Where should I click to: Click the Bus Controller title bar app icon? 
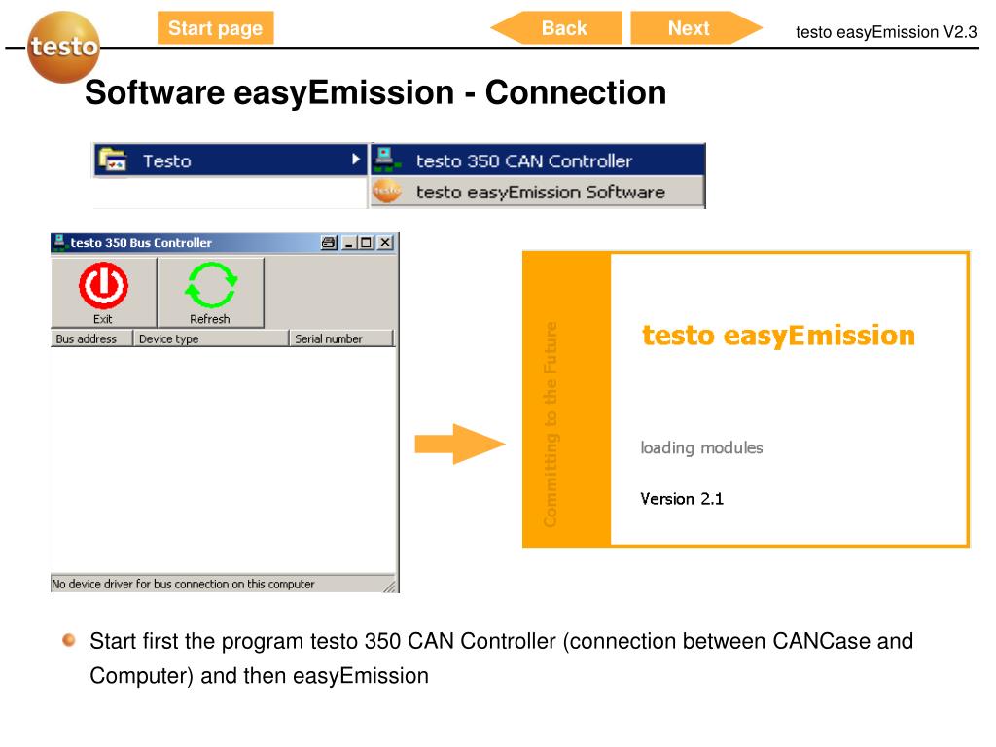click(59, 242)
